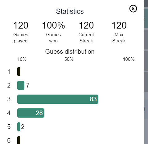
Task: Click the 100% axis marker
Action: pyautogui.click(x=129, y=59)
